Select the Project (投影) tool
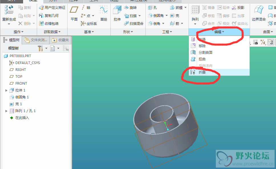Viewport: 276px width, 169px height. tap(238, 8)
